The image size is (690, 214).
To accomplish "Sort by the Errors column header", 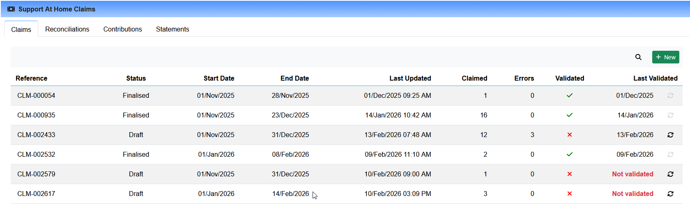I will click(x=524, y=79).
